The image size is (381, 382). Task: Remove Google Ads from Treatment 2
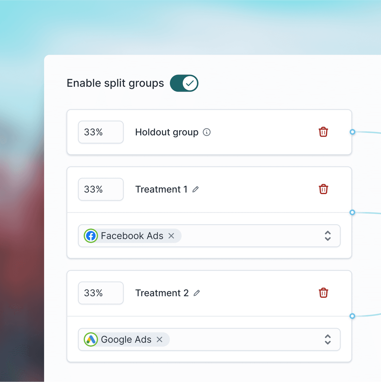[x=160, y=339]
